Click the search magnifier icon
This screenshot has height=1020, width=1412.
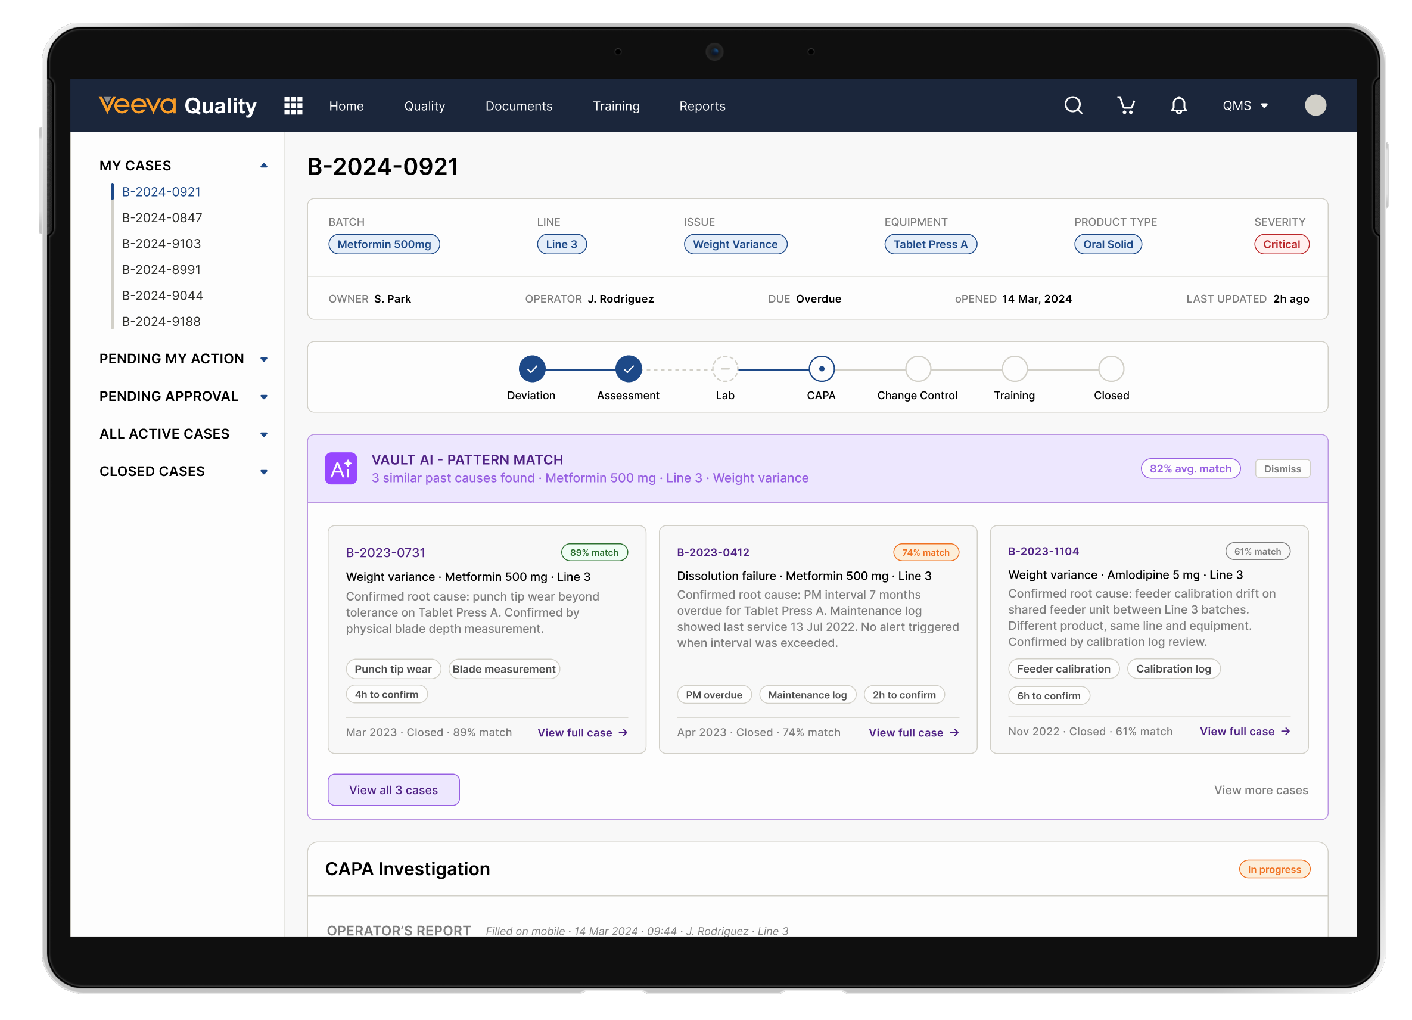pyautogui.click(x=1074, y=105)
